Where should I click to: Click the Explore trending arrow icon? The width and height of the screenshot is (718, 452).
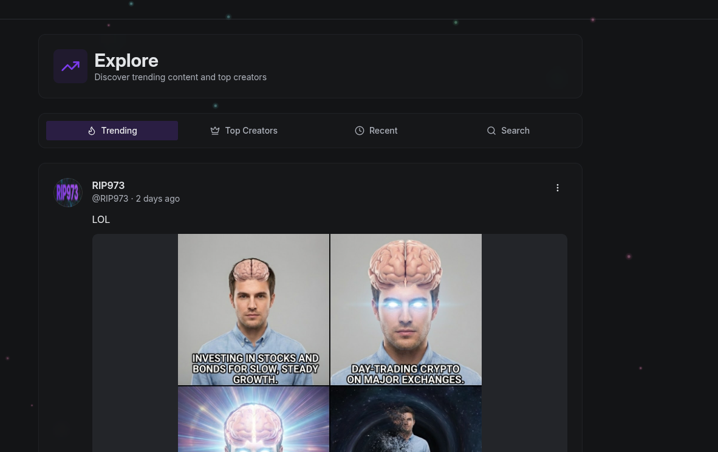click(x=70, y=66)
